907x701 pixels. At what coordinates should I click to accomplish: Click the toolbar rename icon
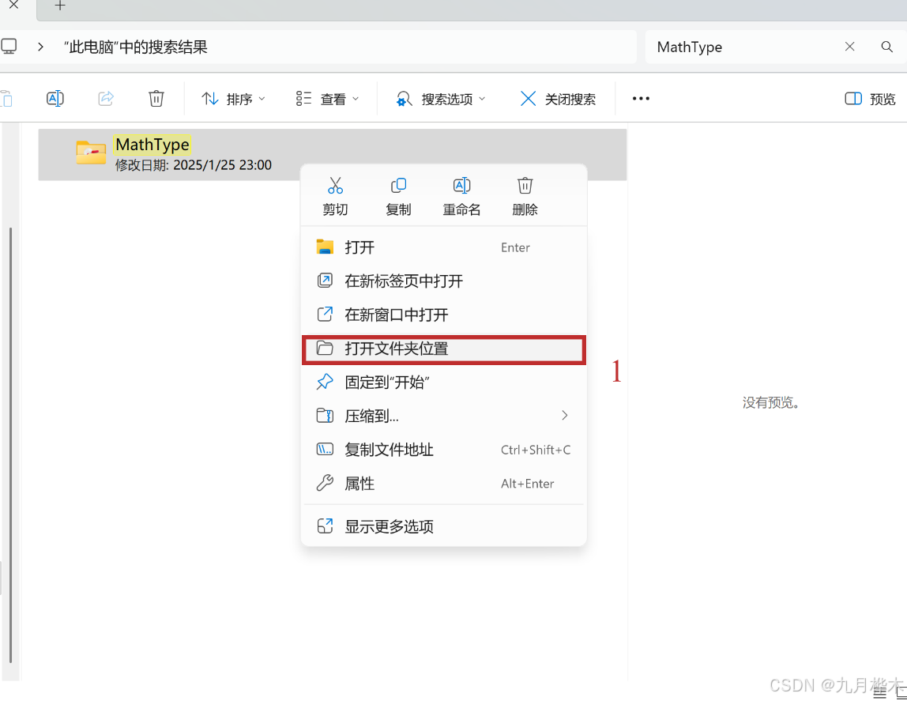[55, 99]
